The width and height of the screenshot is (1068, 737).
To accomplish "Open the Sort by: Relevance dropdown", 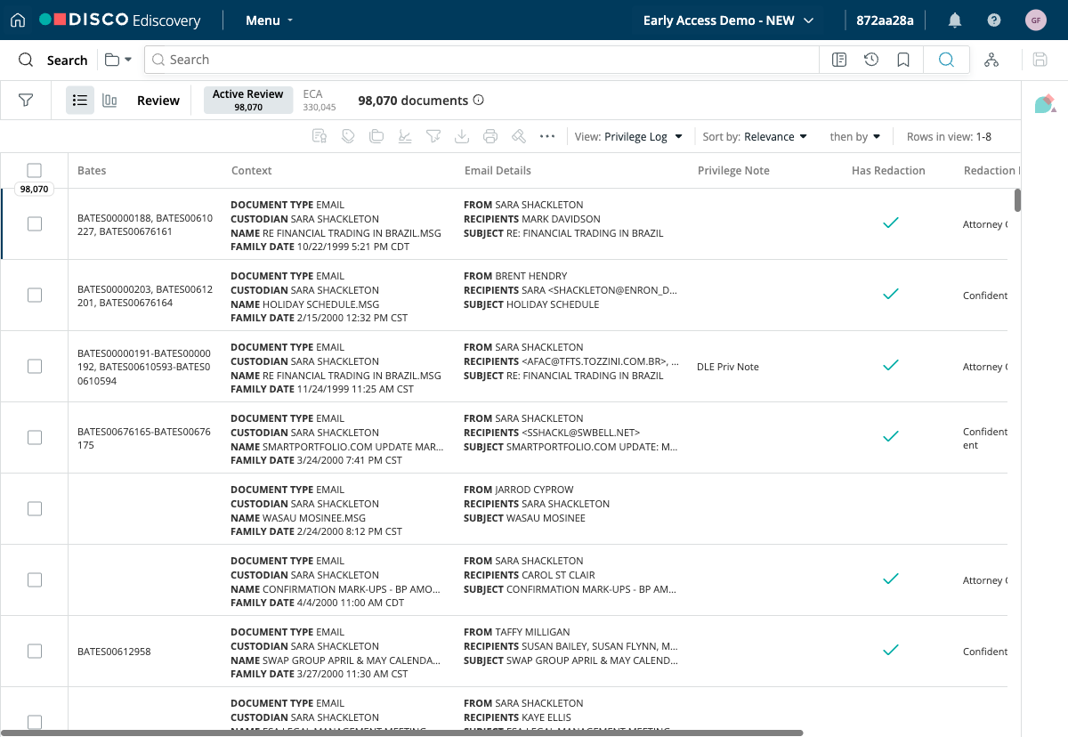I will [755, 136].
